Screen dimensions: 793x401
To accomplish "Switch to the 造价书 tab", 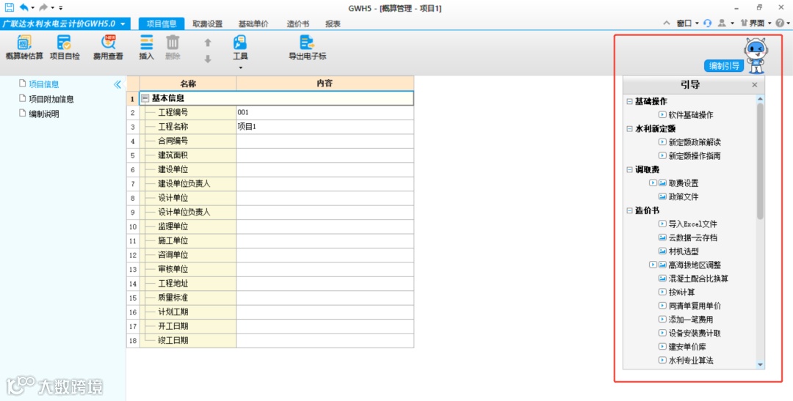I will click(x=298, y=23).
